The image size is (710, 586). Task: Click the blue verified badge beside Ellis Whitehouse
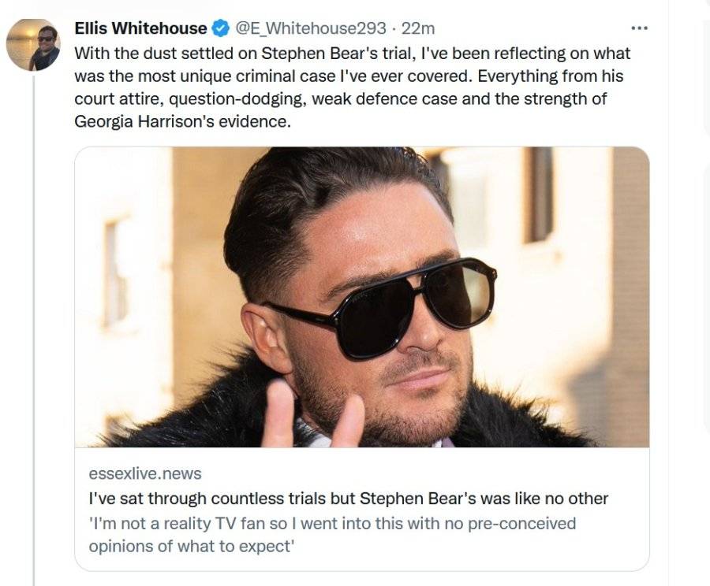pyautogui.click(x=221, y=28)
